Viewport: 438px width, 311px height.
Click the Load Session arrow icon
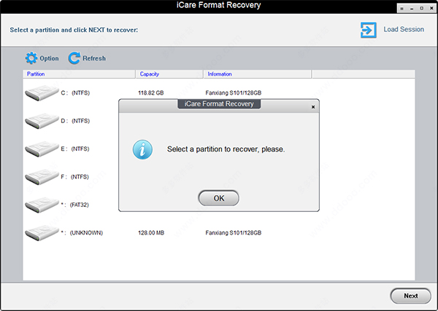[x=368, y=30]
